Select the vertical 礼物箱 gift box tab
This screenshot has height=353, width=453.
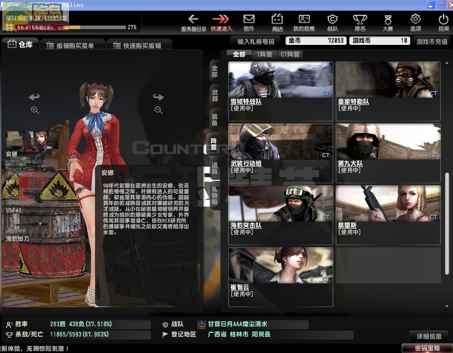[x=215, y=196]
